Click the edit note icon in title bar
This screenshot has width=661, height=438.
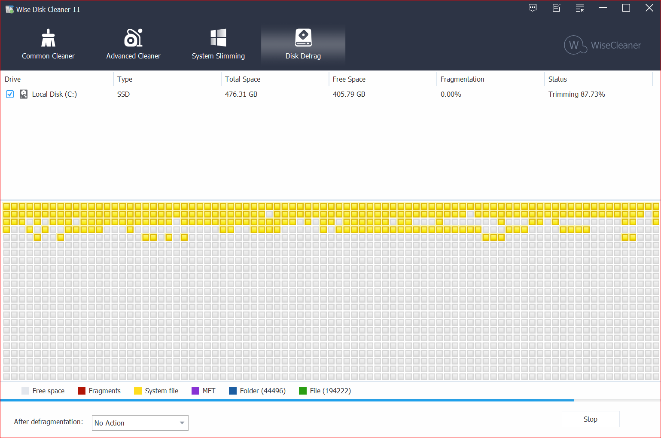pyautogui.click(x=556, y=8)
